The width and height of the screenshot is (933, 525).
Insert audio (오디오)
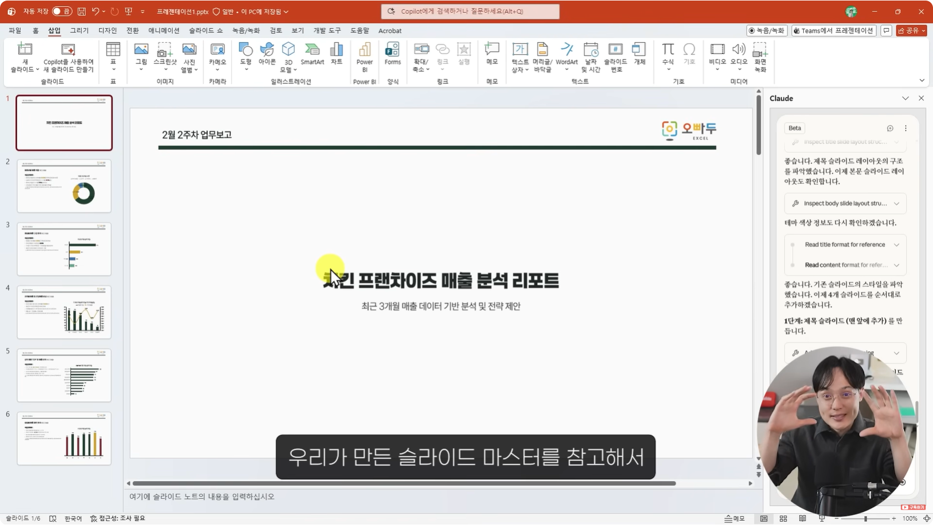click(739, 57)
